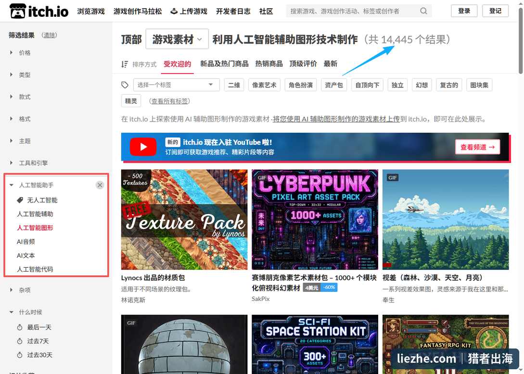Click the clock icon beside 过去7天
The width and height of the screenshot is (524, 374).
tap(20, 341)
